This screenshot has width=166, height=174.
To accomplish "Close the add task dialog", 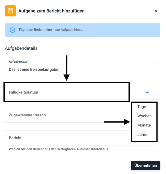I will pyautogui.click(x=156, y=11).
